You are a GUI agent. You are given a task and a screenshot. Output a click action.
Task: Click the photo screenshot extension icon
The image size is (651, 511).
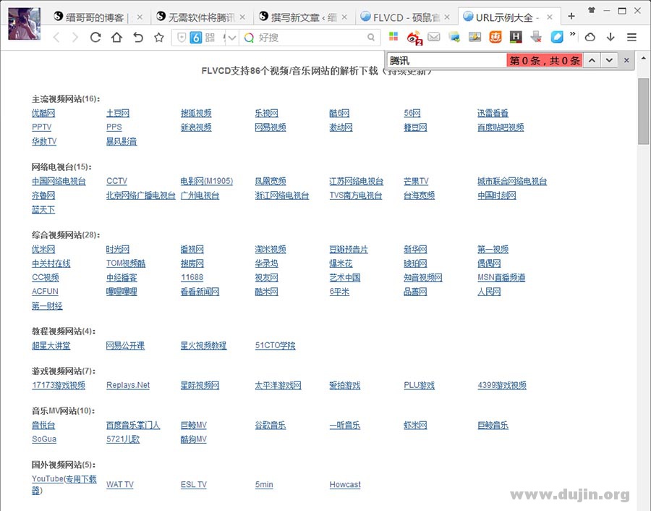click(x=475, y=37)
